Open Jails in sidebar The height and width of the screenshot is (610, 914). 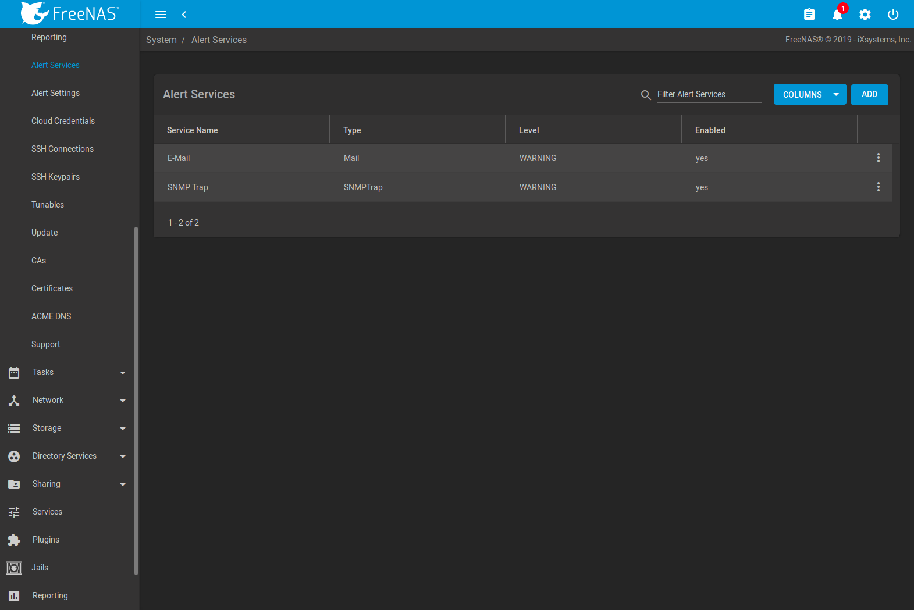(40, 568)
